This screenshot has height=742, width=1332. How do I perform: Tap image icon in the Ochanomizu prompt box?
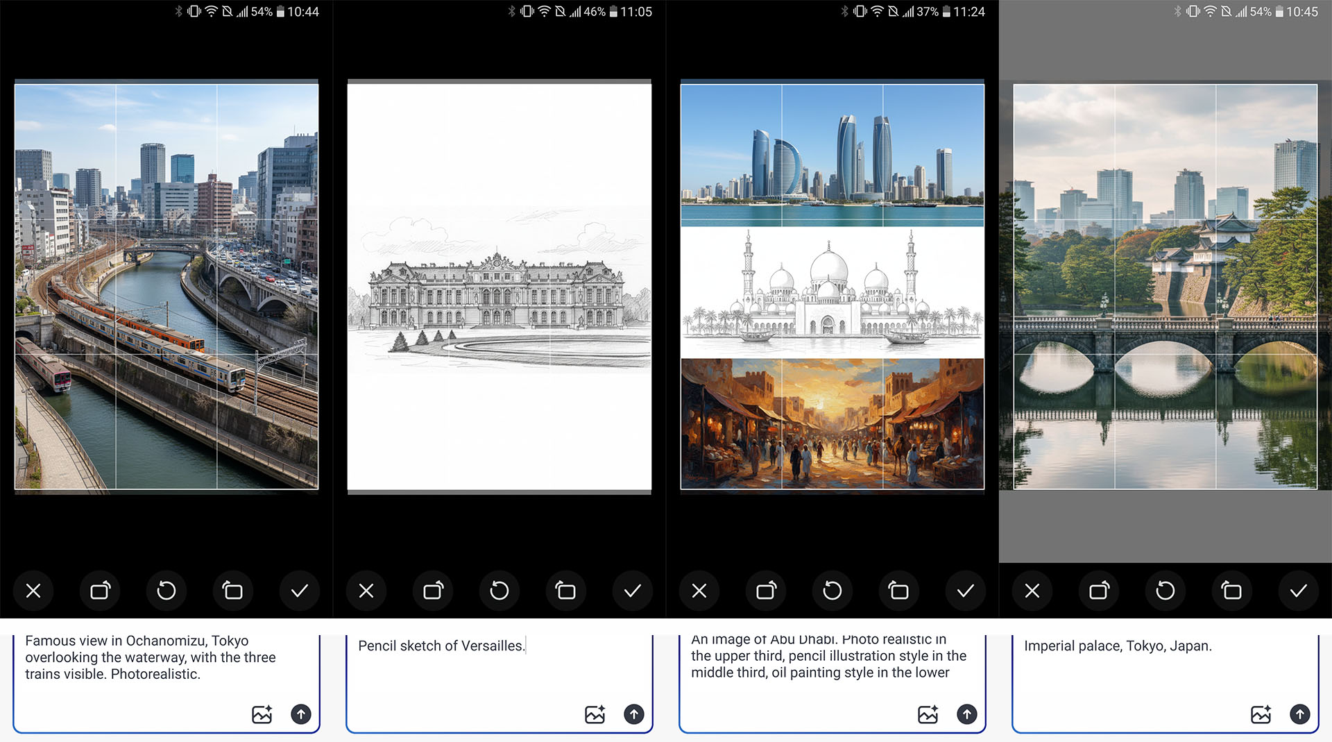262,714
